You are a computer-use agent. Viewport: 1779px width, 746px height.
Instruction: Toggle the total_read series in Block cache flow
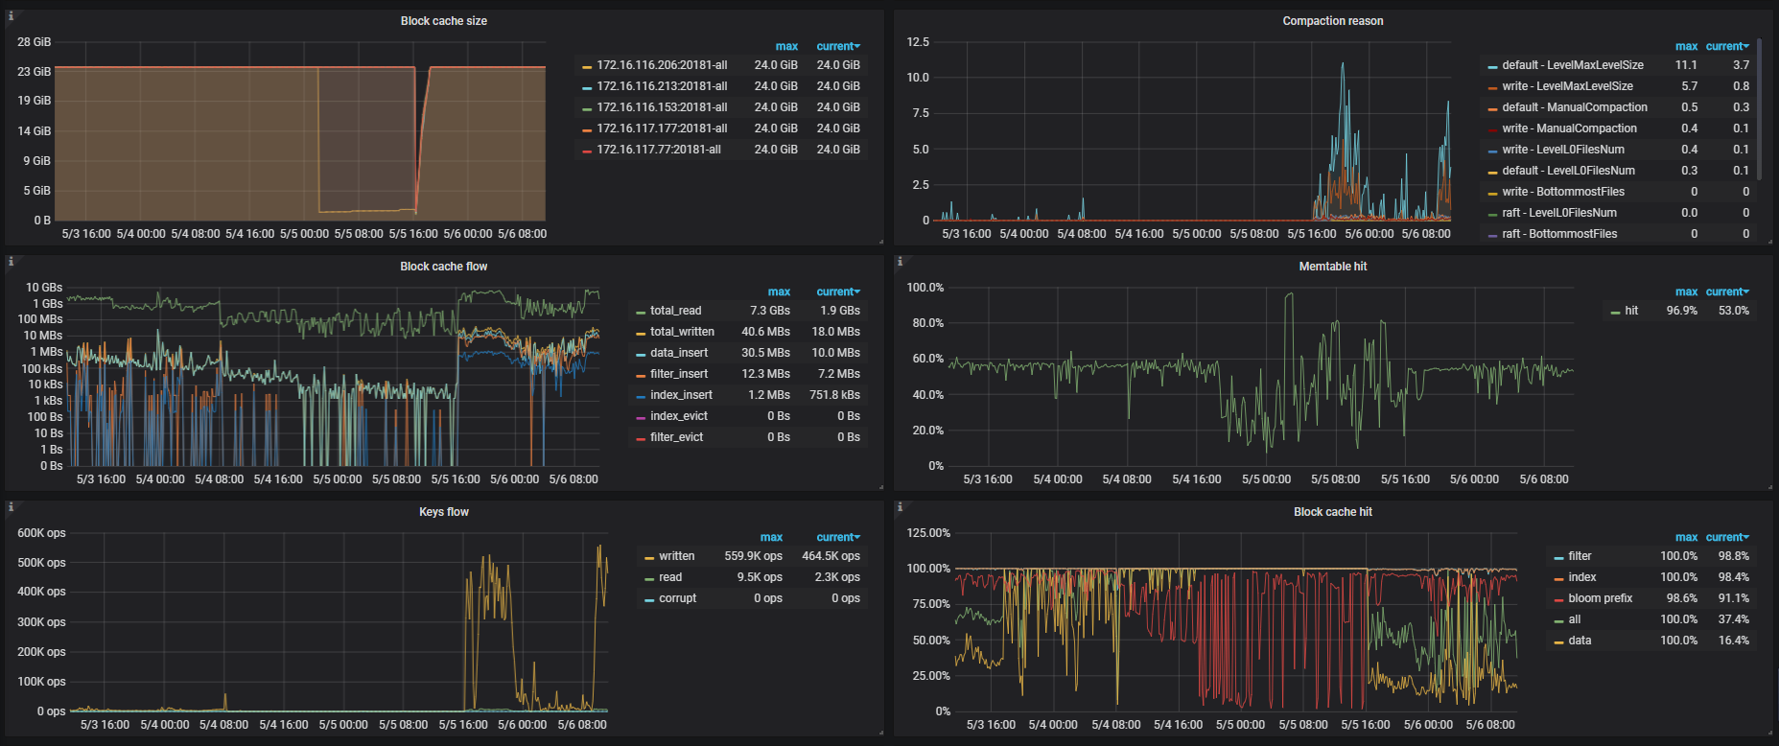675,311
